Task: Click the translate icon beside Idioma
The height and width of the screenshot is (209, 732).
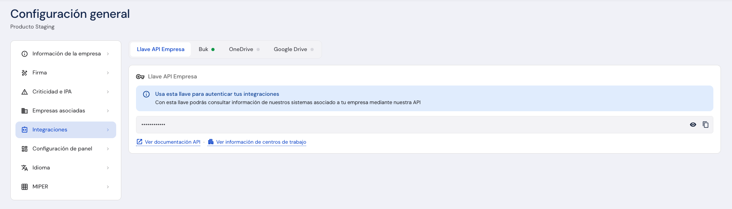Action: [x=25, y=168]
